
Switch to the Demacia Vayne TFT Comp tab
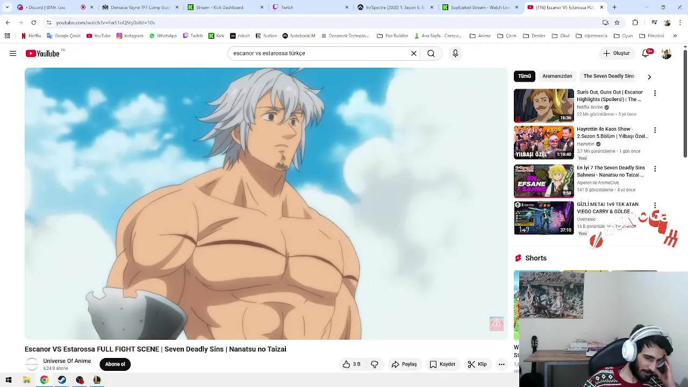click(140, 8)
